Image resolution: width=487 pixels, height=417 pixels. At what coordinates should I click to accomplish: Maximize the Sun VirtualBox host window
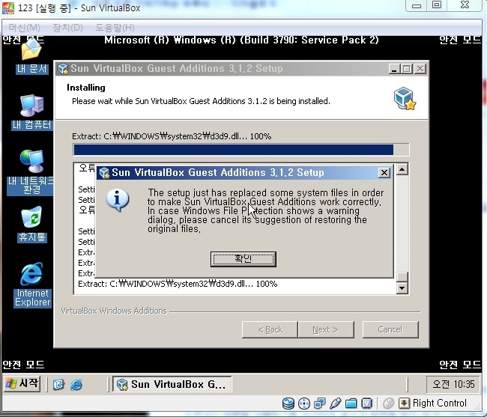click(x=437, y=5)
